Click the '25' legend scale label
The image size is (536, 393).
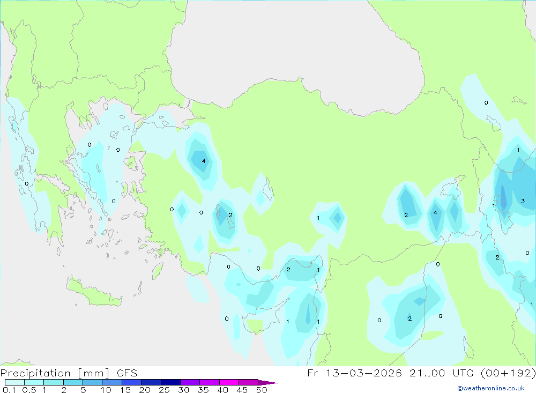coord(164,390)
